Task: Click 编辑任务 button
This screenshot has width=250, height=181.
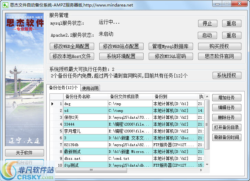Action: (227, 107)
